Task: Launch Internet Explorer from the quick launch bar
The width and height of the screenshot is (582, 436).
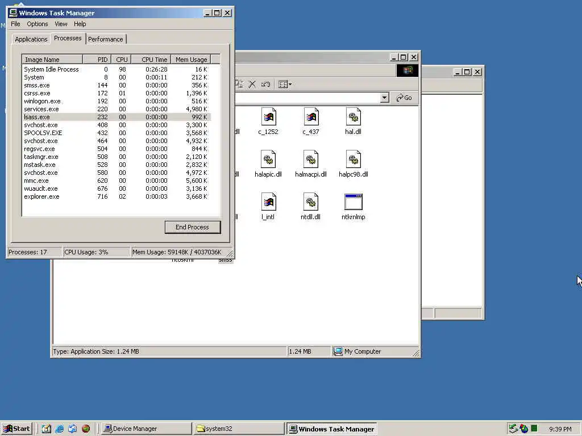Action: (x=59, y=429)
